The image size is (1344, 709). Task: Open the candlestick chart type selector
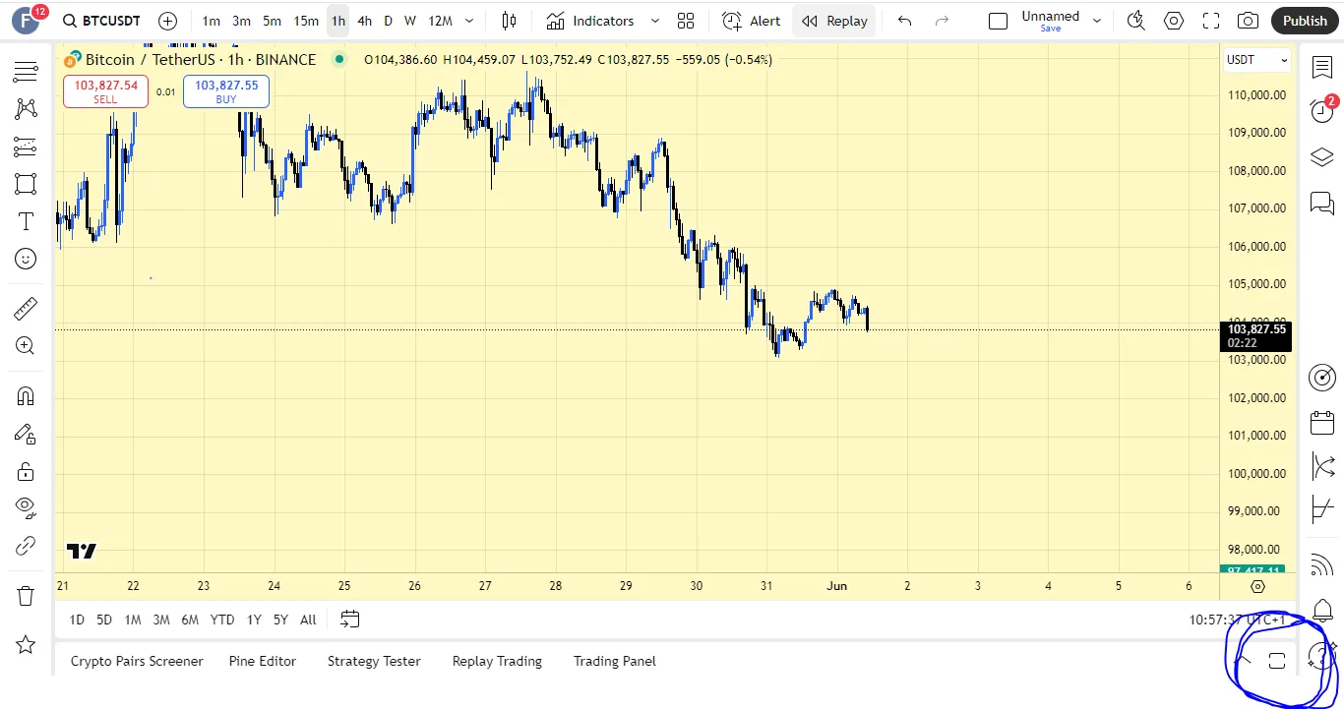510,21
